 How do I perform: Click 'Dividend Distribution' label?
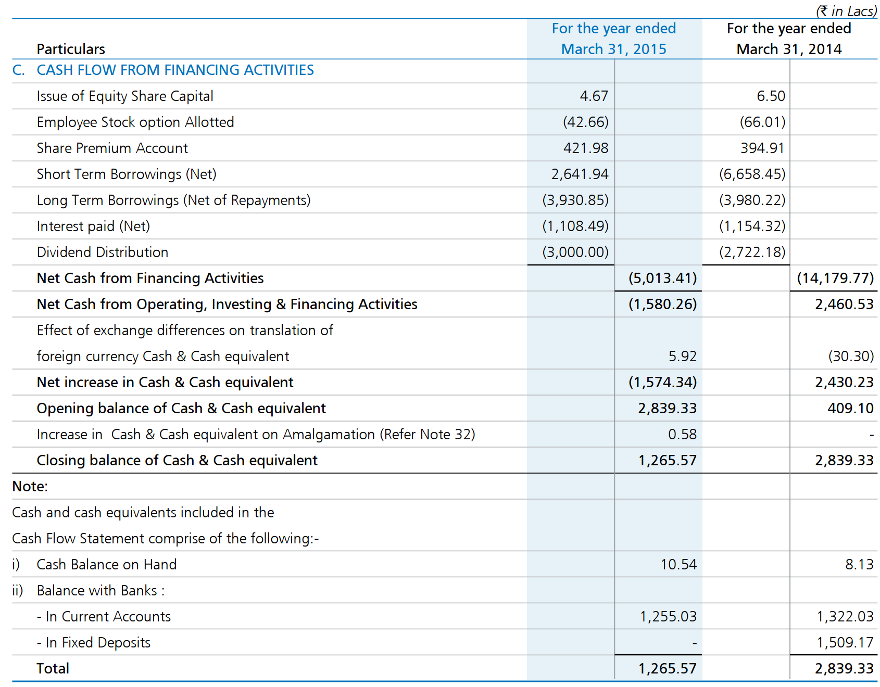click(x=103, y=252)
